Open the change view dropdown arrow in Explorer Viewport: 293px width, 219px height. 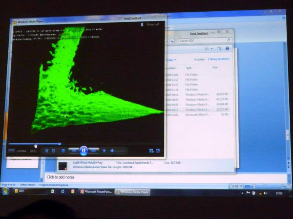pos(212,49)
